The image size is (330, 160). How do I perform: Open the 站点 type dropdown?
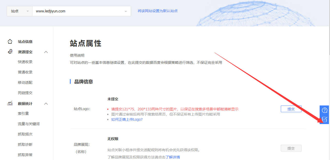pos(20,11)
